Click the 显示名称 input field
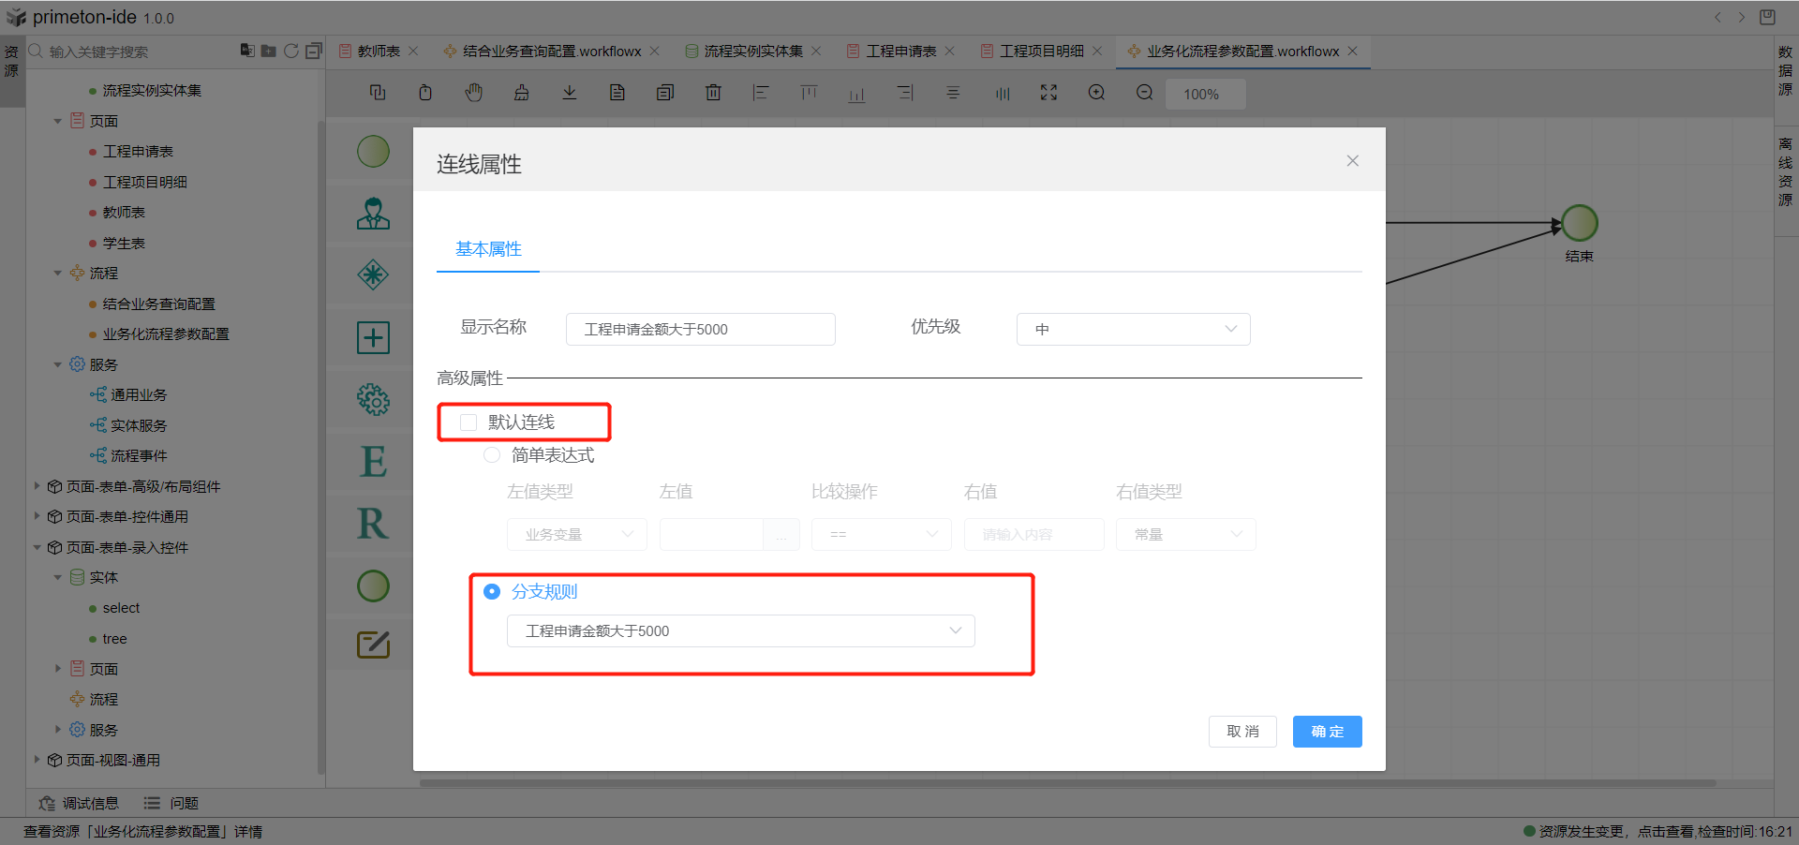Screen dimensions: 1799x845 click(x=700, y=330)
